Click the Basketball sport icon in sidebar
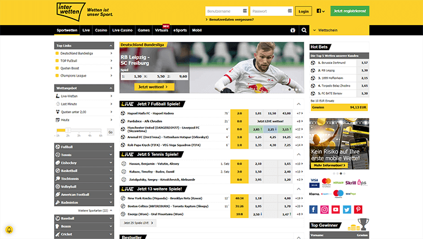This screenshot has width=423, height=239. coord(58,171)
